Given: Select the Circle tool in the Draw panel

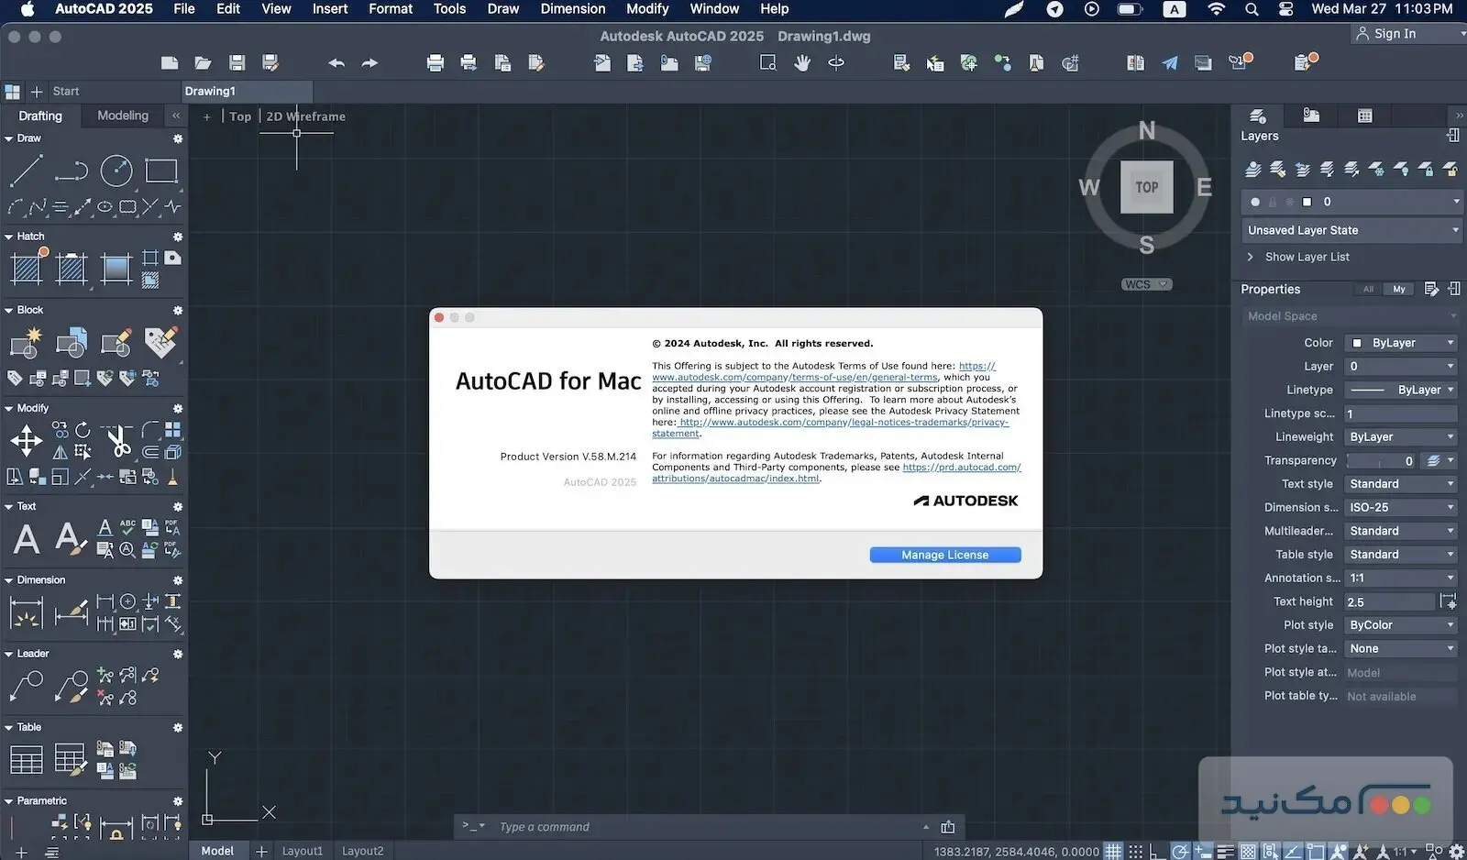Looking at the screenshot, I should (116, 171).
